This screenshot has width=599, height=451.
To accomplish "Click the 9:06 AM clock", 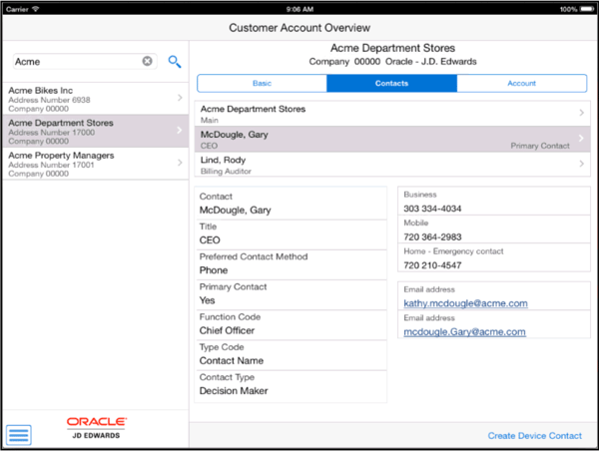I will (299, 9).
